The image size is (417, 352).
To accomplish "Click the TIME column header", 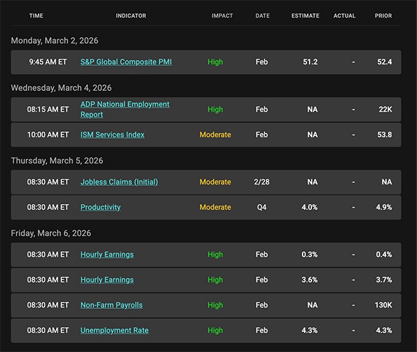I will [36, 15].
